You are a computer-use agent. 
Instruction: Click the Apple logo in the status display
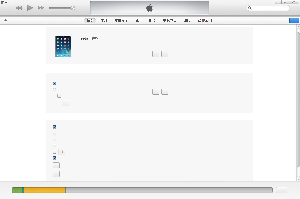(149, 8)
